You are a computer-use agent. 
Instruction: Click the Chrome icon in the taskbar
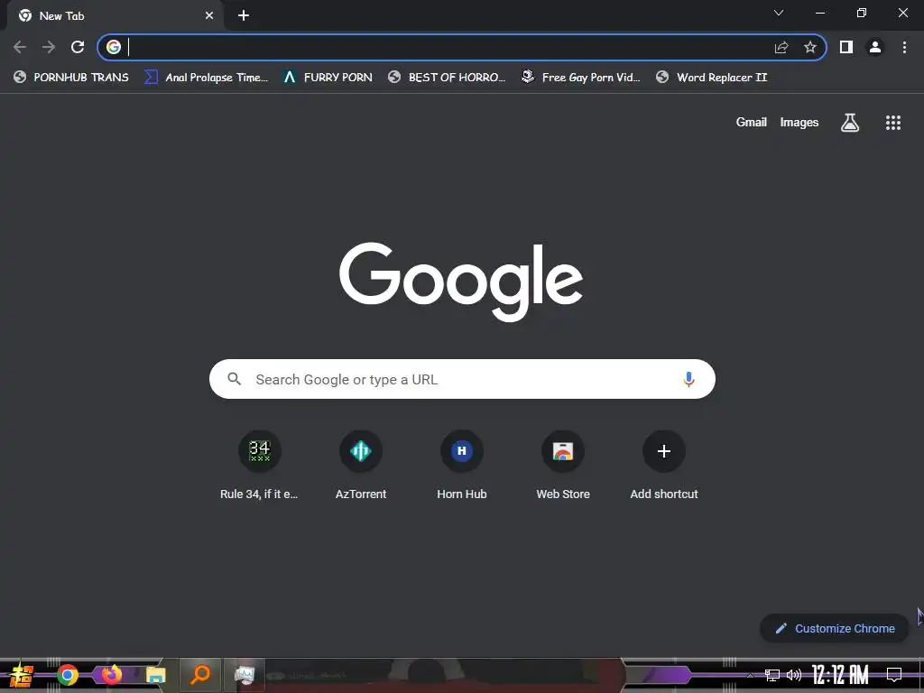tap(67, 675)
